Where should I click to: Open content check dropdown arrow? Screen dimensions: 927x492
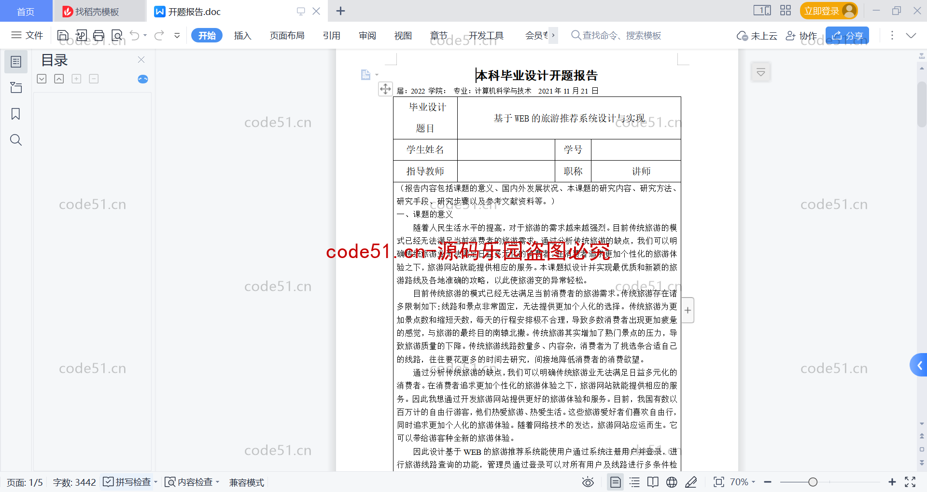click(x=218, y=482)
